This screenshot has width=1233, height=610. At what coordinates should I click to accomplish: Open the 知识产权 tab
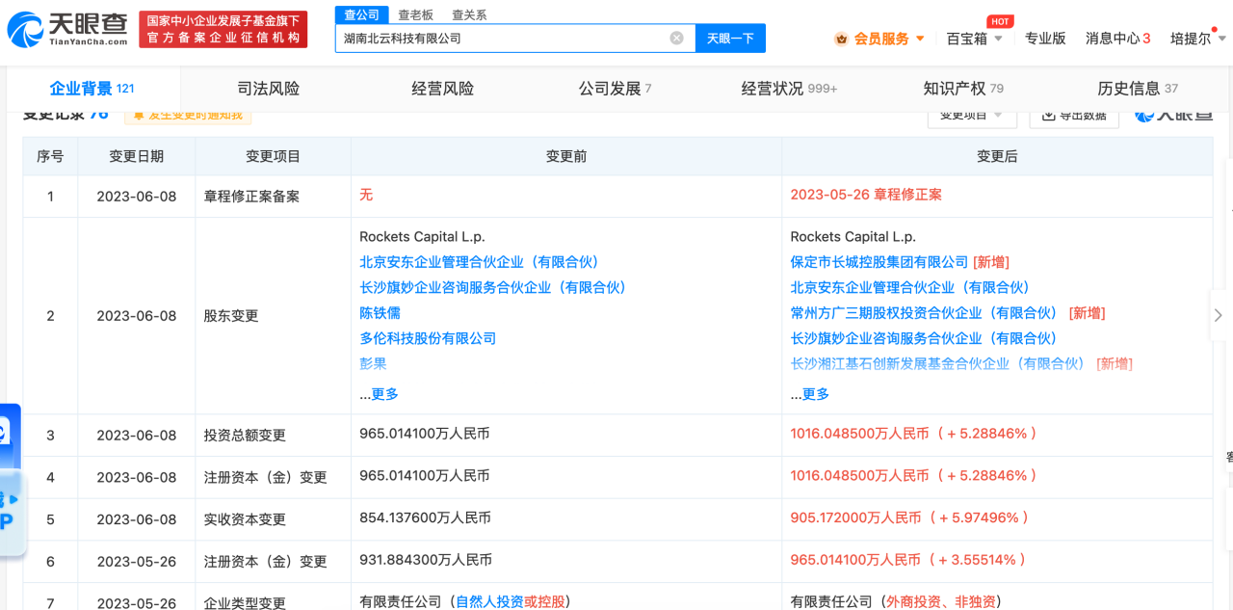pos(963,89)
